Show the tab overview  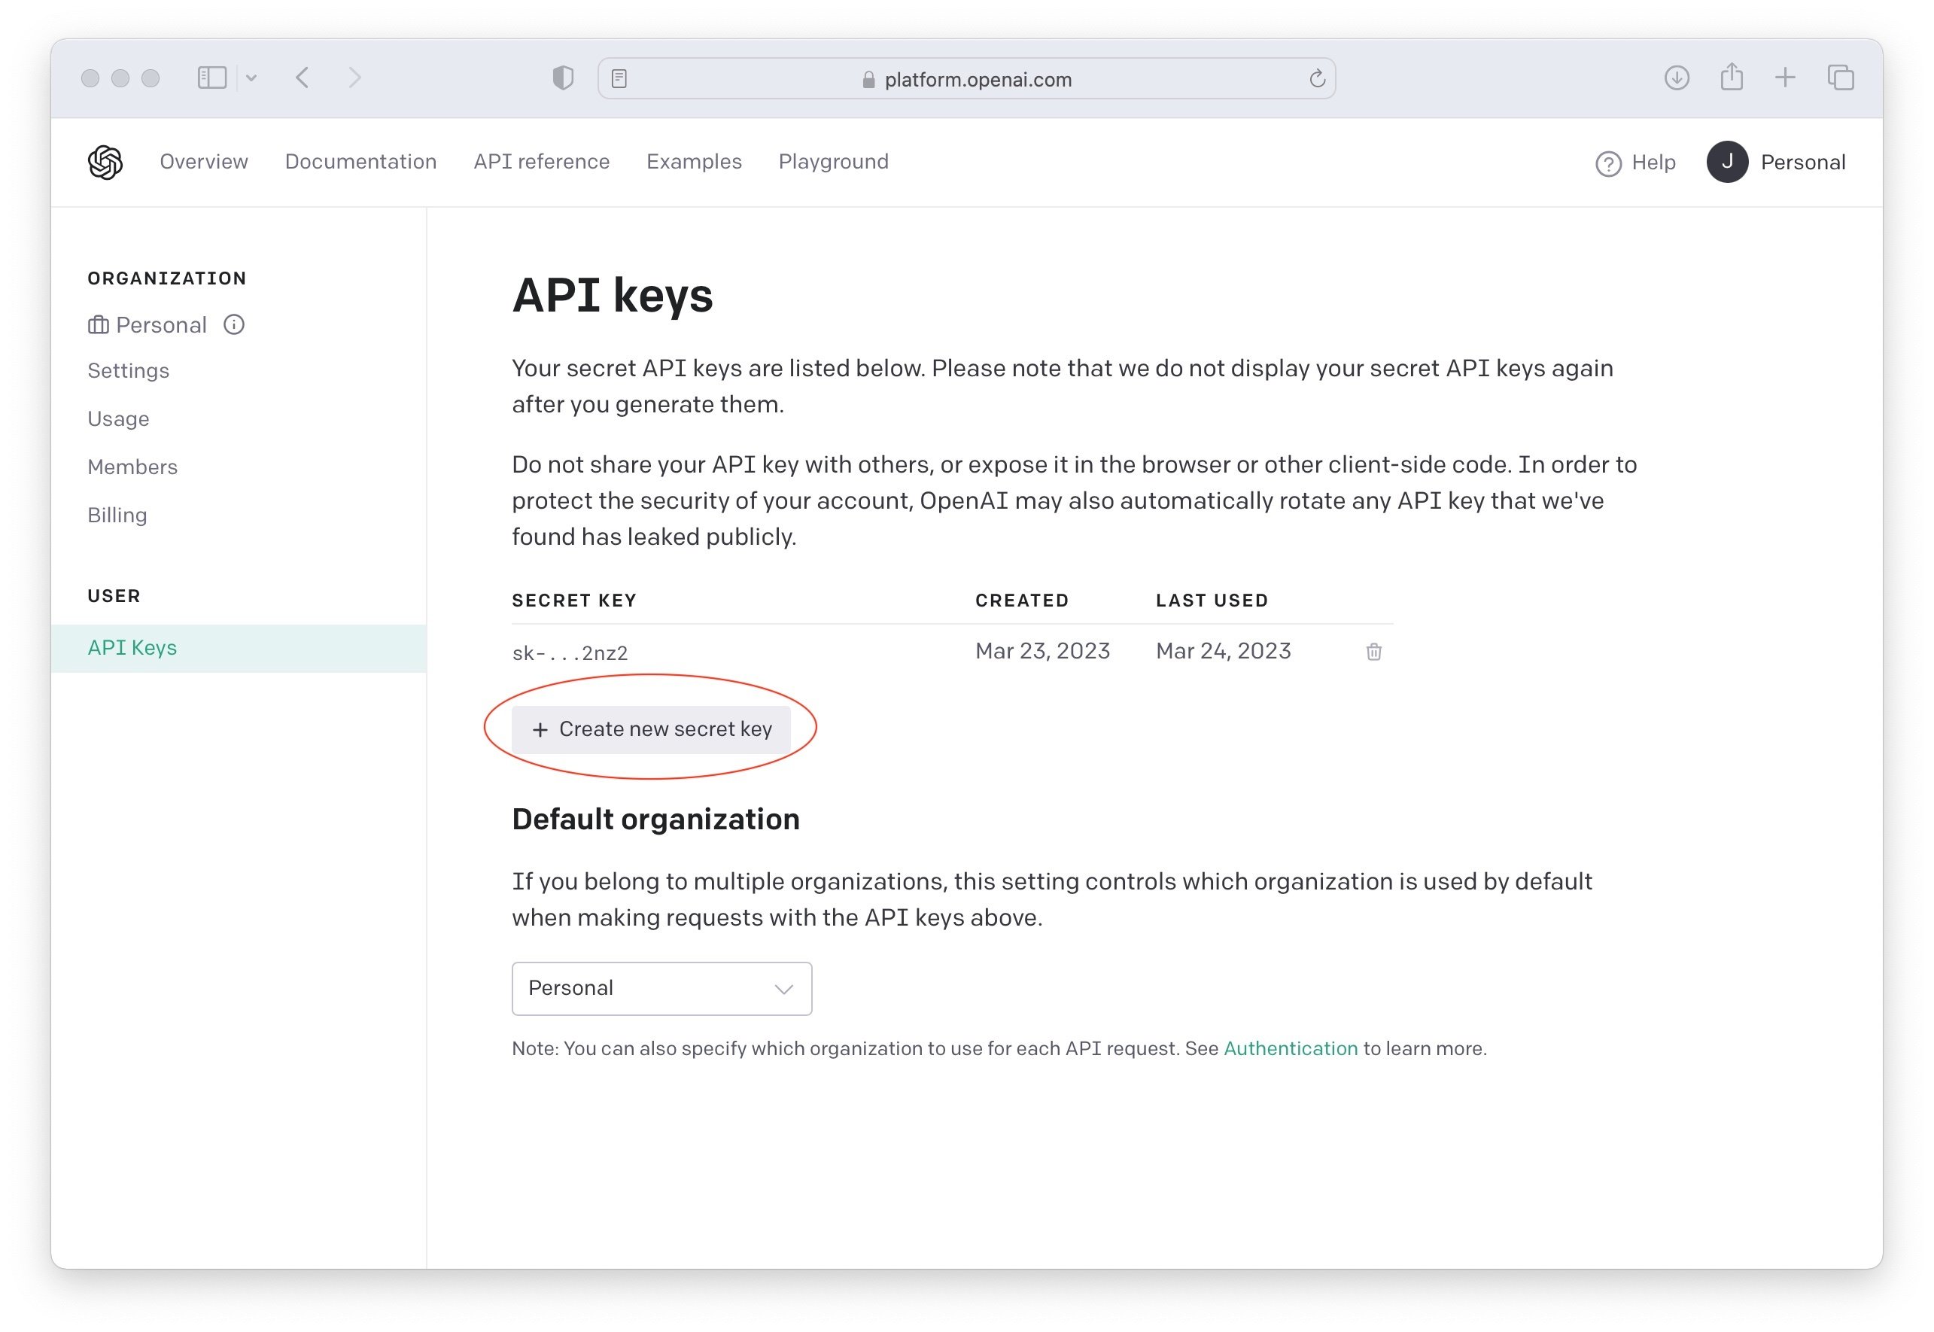[1840, 77]
